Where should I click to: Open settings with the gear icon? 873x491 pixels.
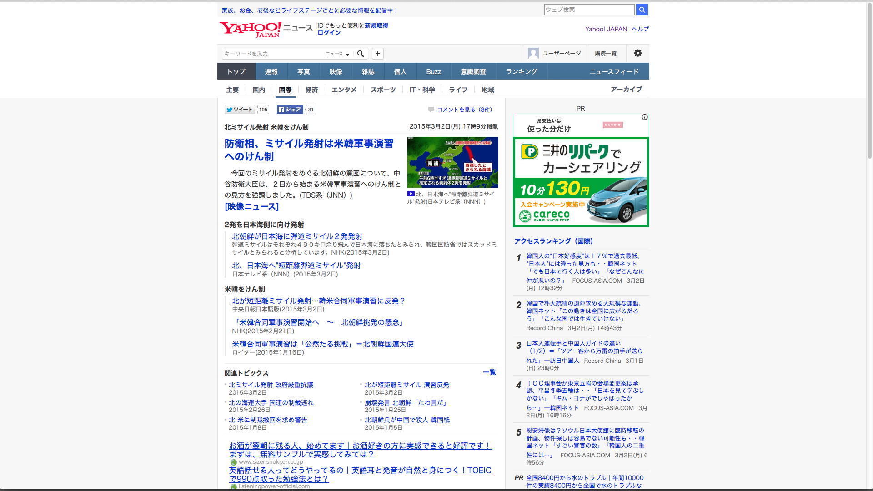coord(637,53)
